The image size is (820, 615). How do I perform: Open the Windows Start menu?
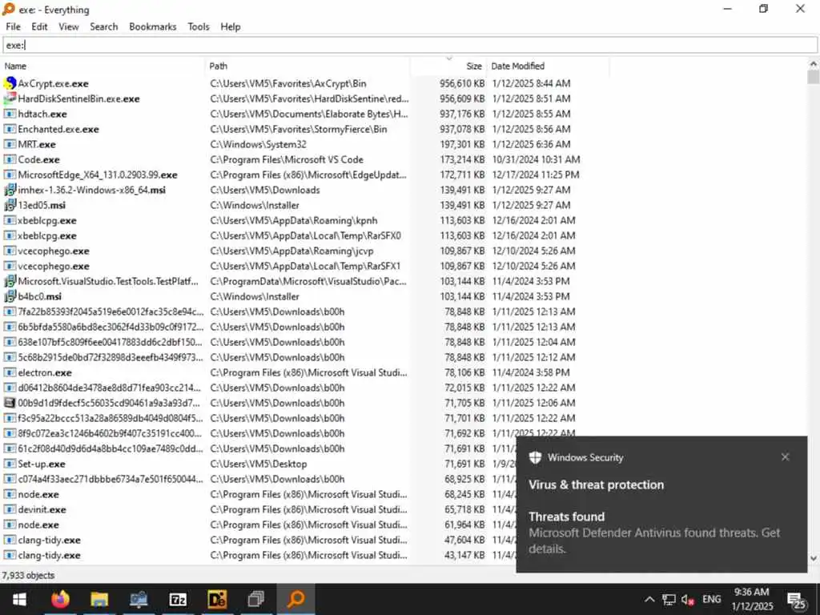pos(20,599)
